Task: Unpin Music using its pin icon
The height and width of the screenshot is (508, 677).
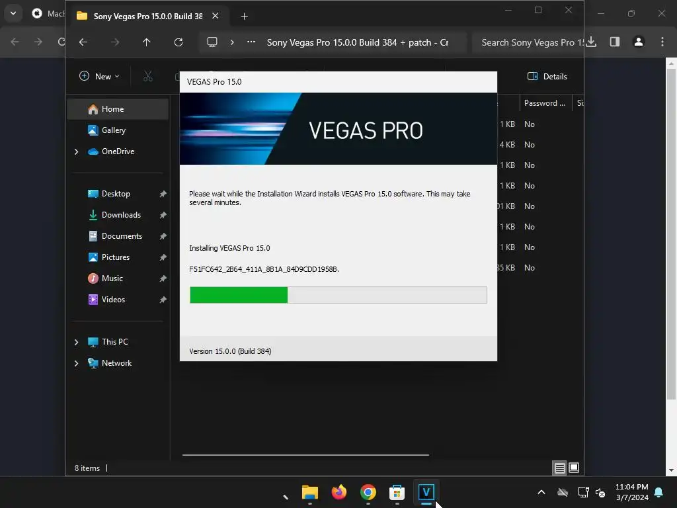Action: (x=163, y=278)
